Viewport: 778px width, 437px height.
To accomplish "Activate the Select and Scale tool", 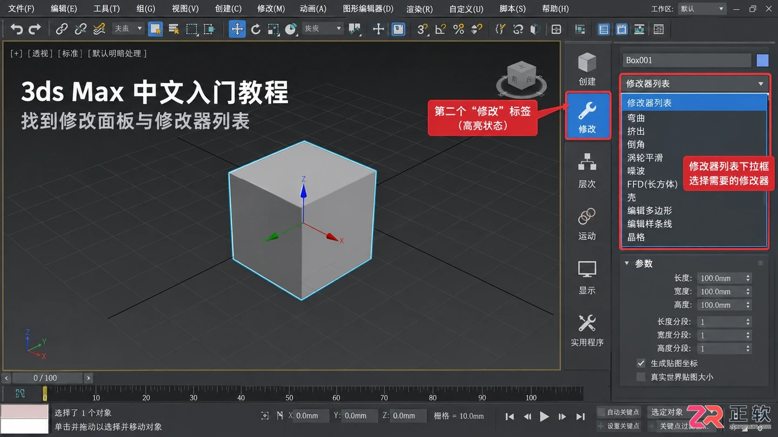I will pyautogui.click(x=273, y=29).
